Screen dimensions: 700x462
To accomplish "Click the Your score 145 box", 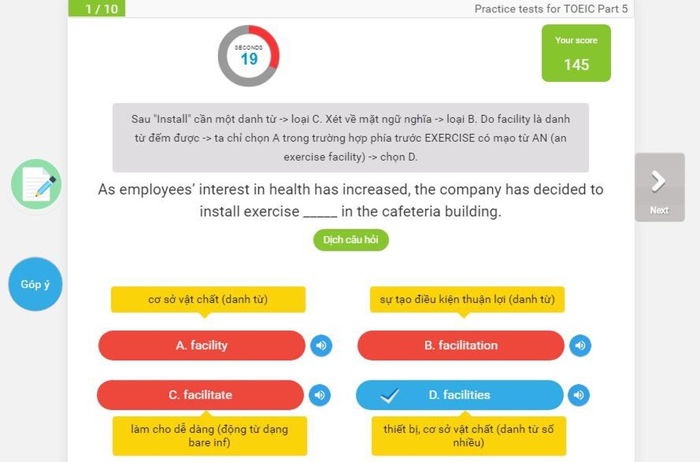I will tap(576, 53).
